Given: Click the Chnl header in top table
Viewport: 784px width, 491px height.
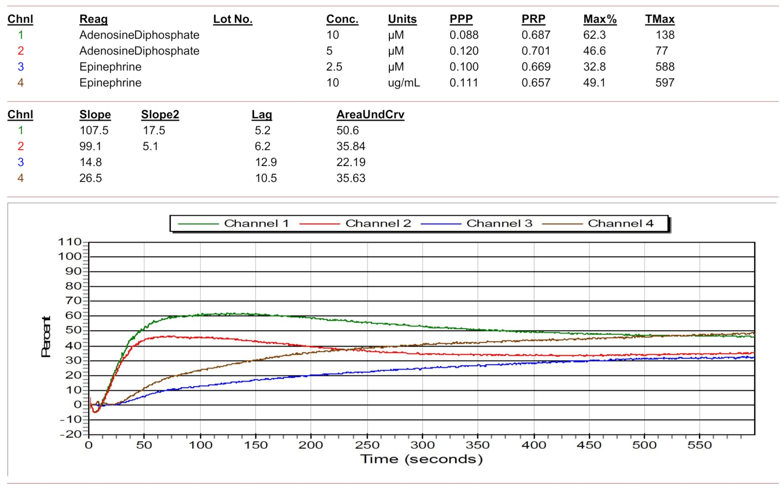Looking at the screenshot, I should point(20,19).
